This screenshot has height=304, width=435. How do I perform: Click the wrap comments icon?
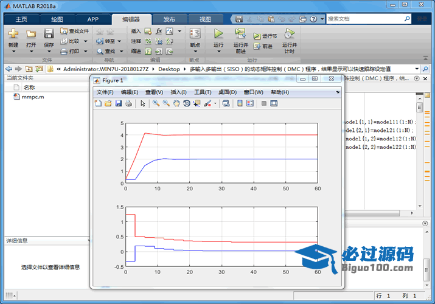point(169,41)
